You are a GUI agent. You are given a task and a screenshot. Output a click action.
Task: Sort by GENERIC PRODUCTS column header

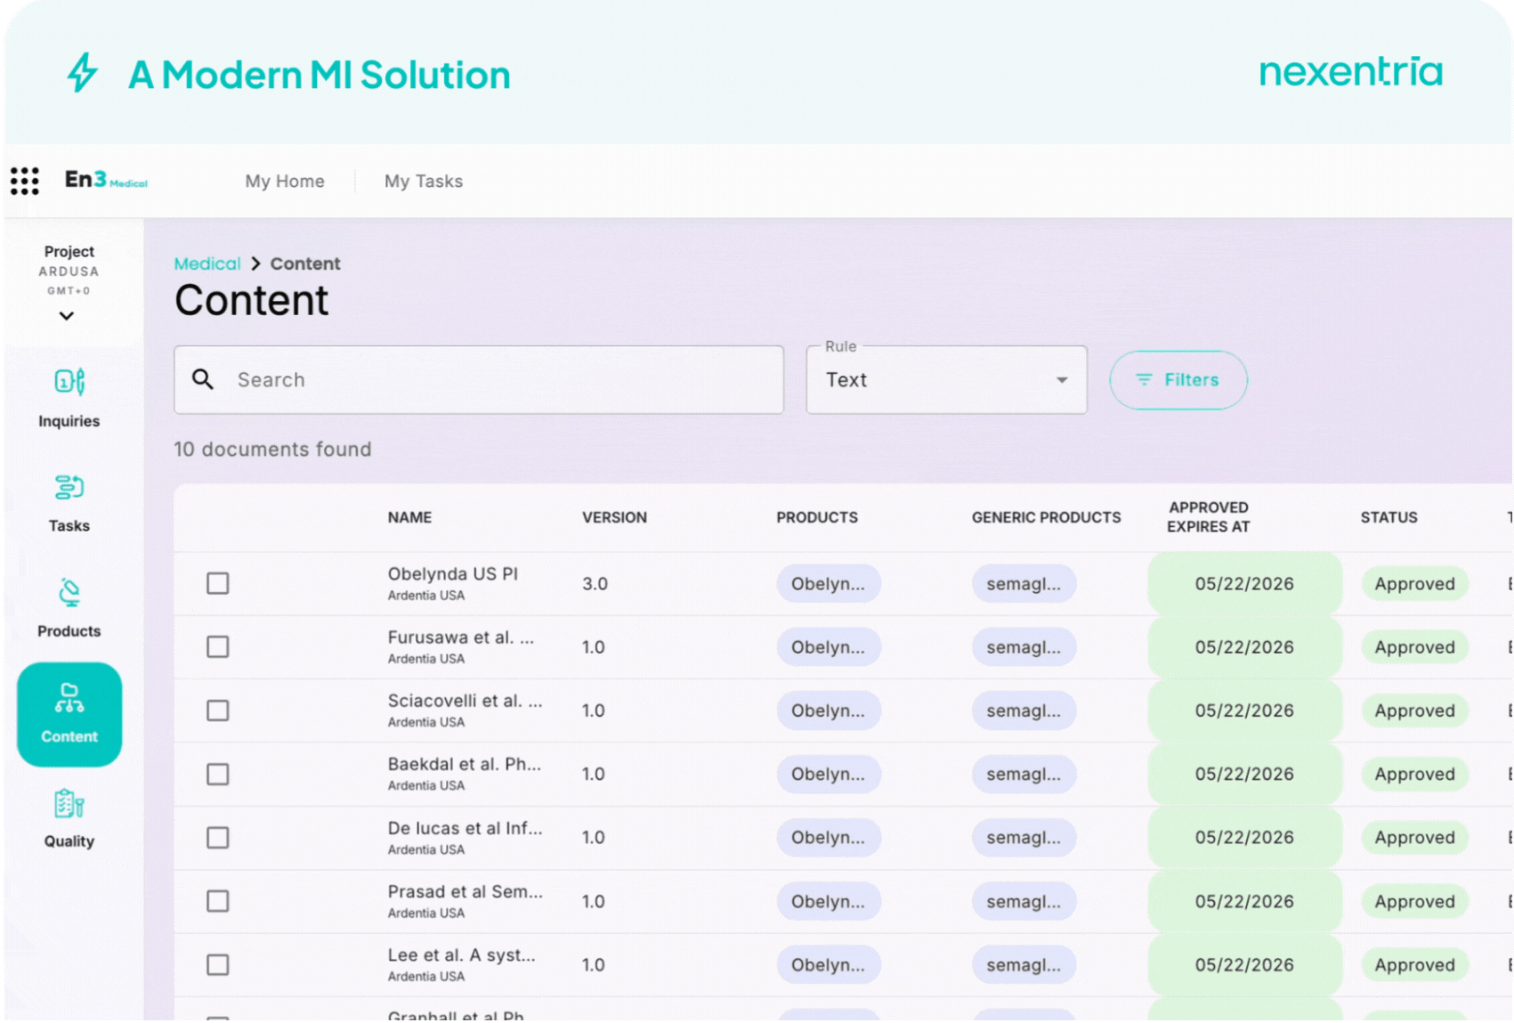[1046, 517]
